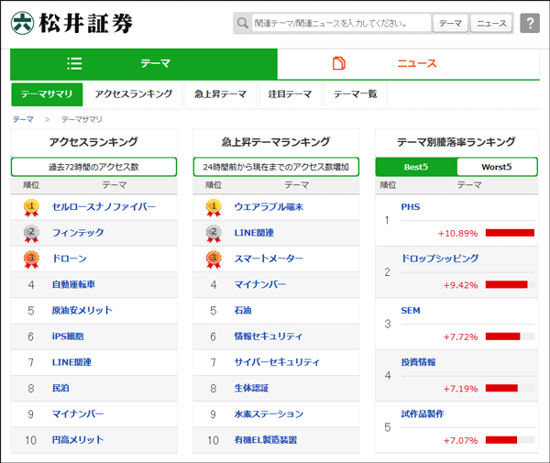Open LINE関連 in the access ranking

coord(71,362)
